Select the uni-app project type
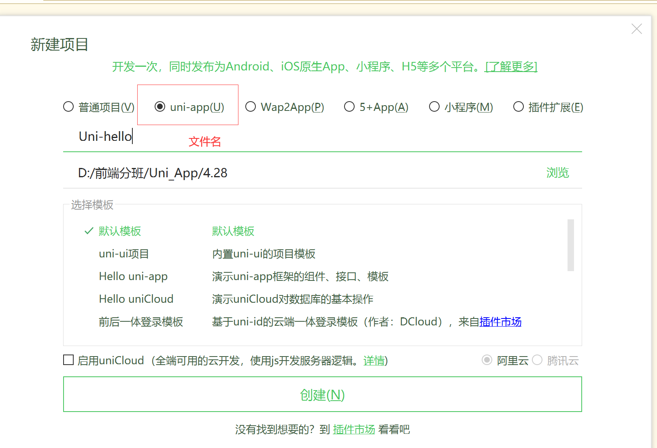 coord(160,106)
